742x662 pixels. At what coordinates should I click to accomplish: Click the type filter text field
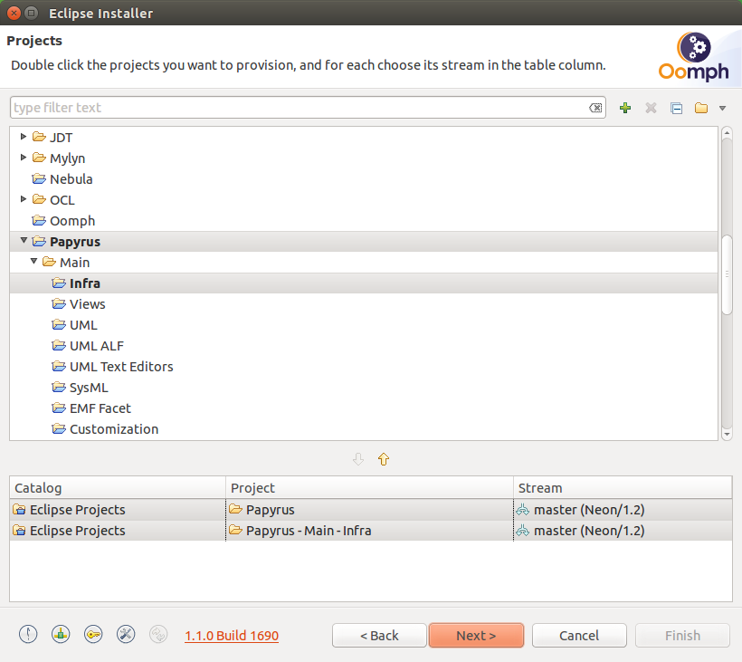pos(308,108)
